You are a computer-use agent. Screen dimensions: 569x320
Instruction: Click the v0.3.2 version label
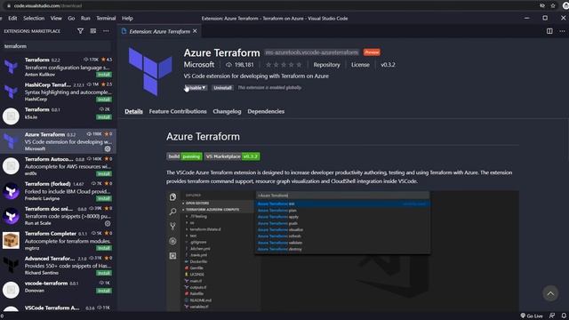tap(388, 65)
